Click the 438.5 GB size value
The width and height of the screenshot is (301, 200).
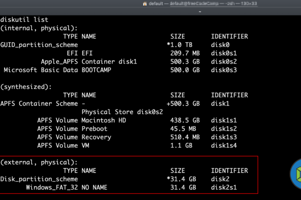click(x=185, y=120)
